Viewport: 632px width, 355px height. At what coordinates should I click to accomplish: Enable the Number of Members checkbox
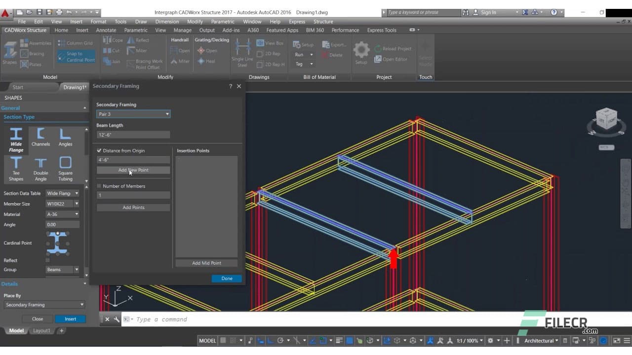click(99, 186)
